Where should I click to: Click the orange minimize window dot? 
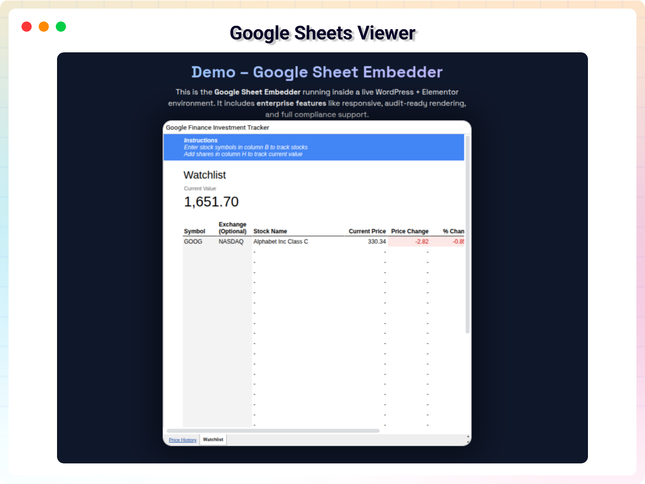click(x=44, y=27)
